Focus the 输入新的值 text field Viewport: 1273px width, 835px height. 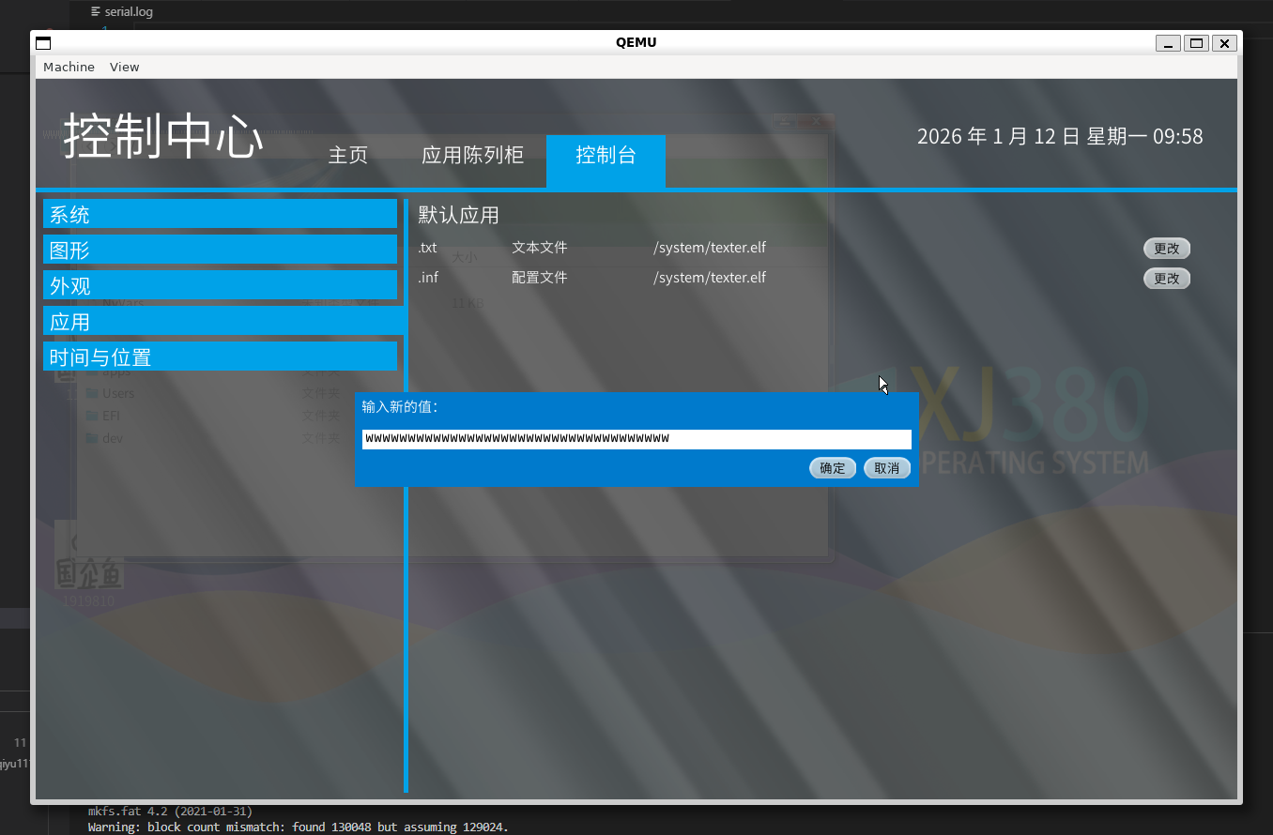tap(636, 439)
